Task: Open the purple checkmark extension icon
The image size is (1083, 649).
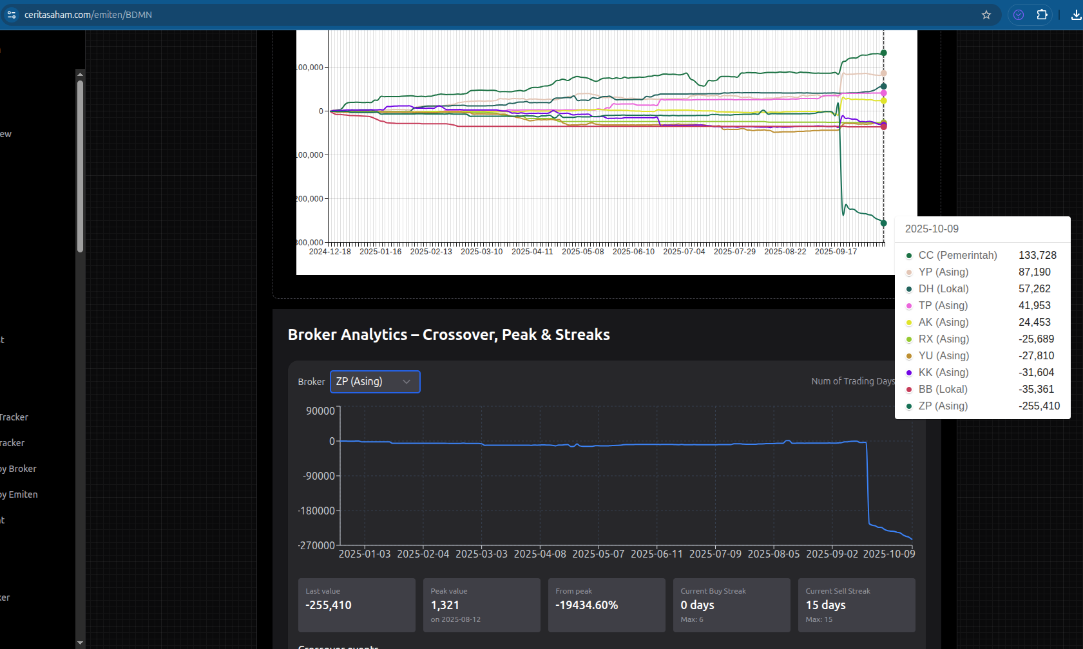Action: click(x=1019, y=15)
